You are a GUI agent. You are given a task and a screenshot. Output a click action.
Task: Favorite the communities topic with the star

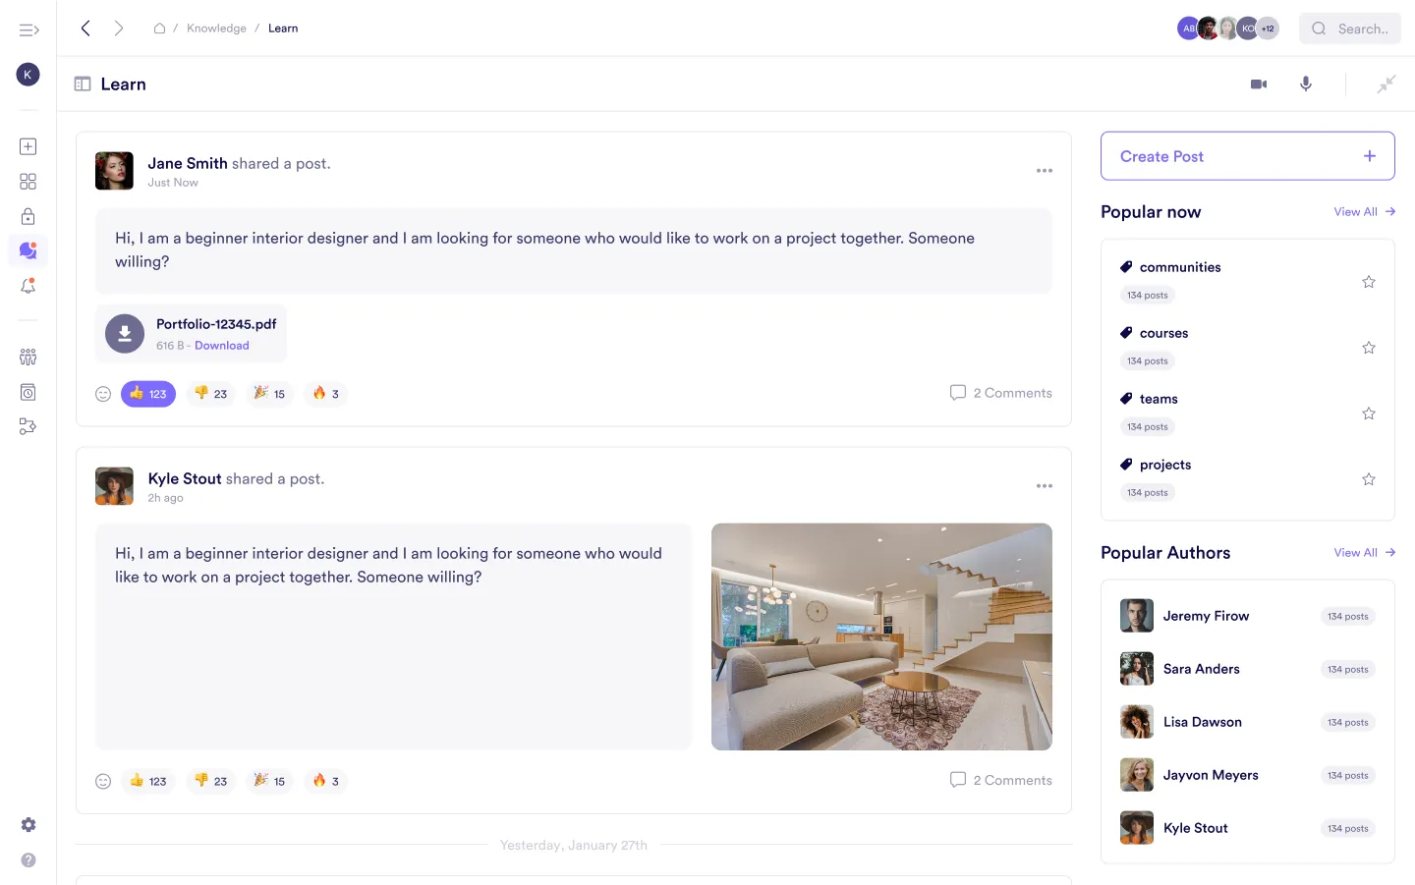pyautogui.click(x=1369, y=281)
